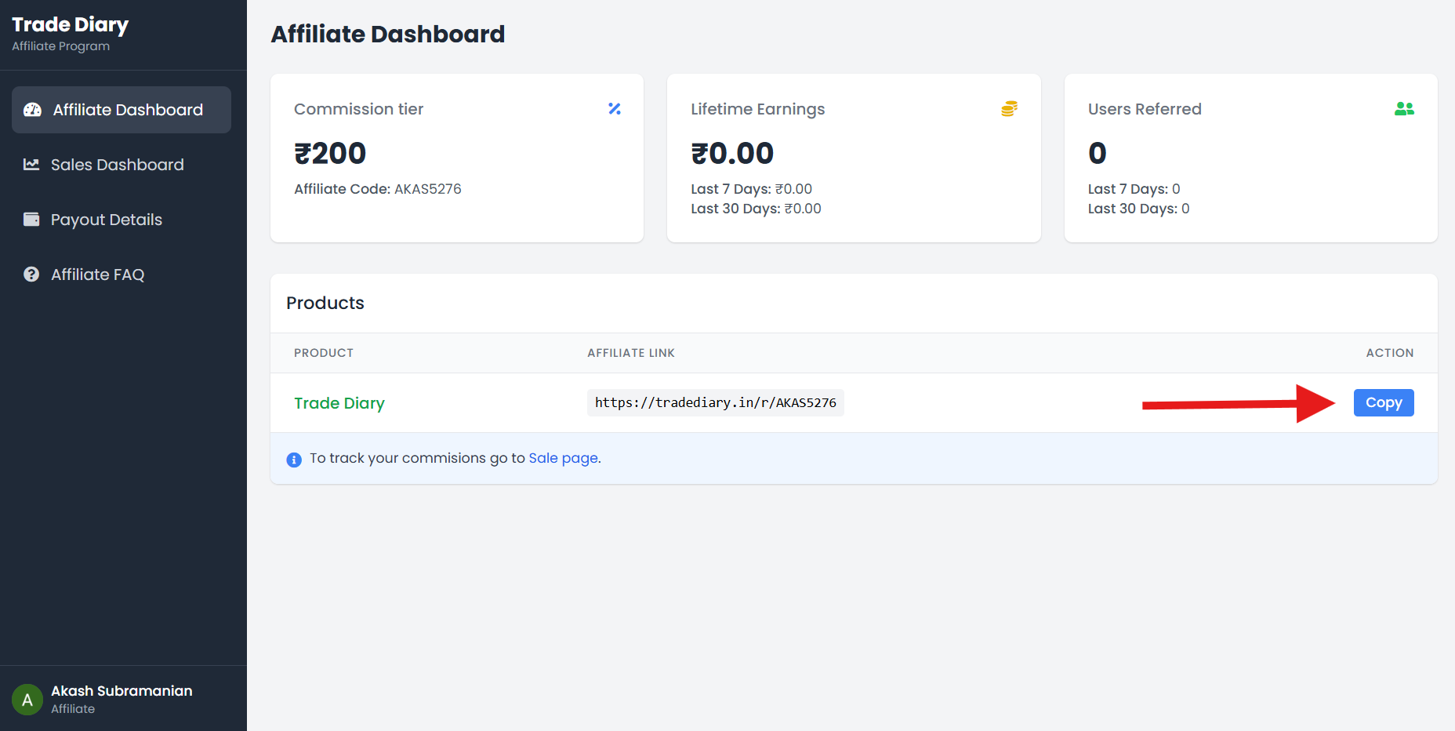The height and width of the screenshot is (731, 1455).
Task: Click the Trade Diary logo title
Action: [71, 25]
